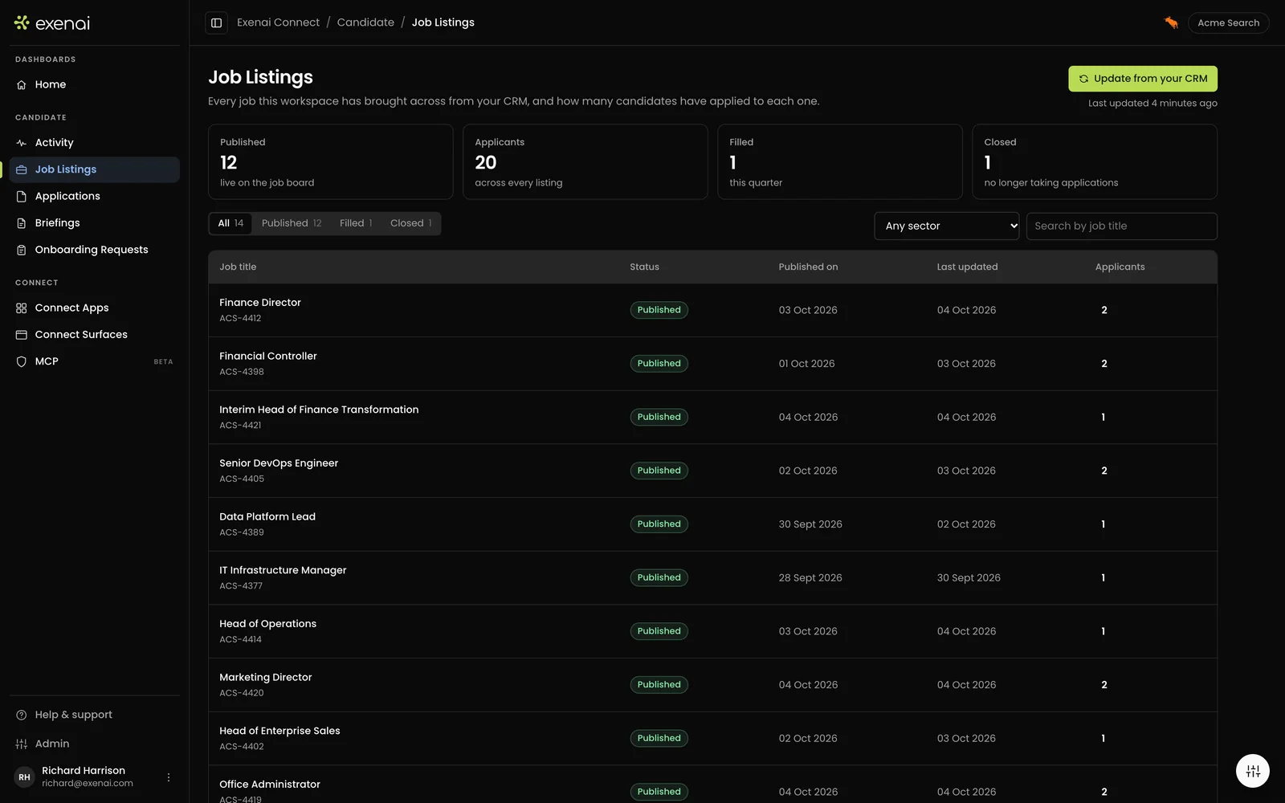This screenshot has width=1285, height=803.
Task: Select the Published 12 filter tab
Action: (292, 223)
